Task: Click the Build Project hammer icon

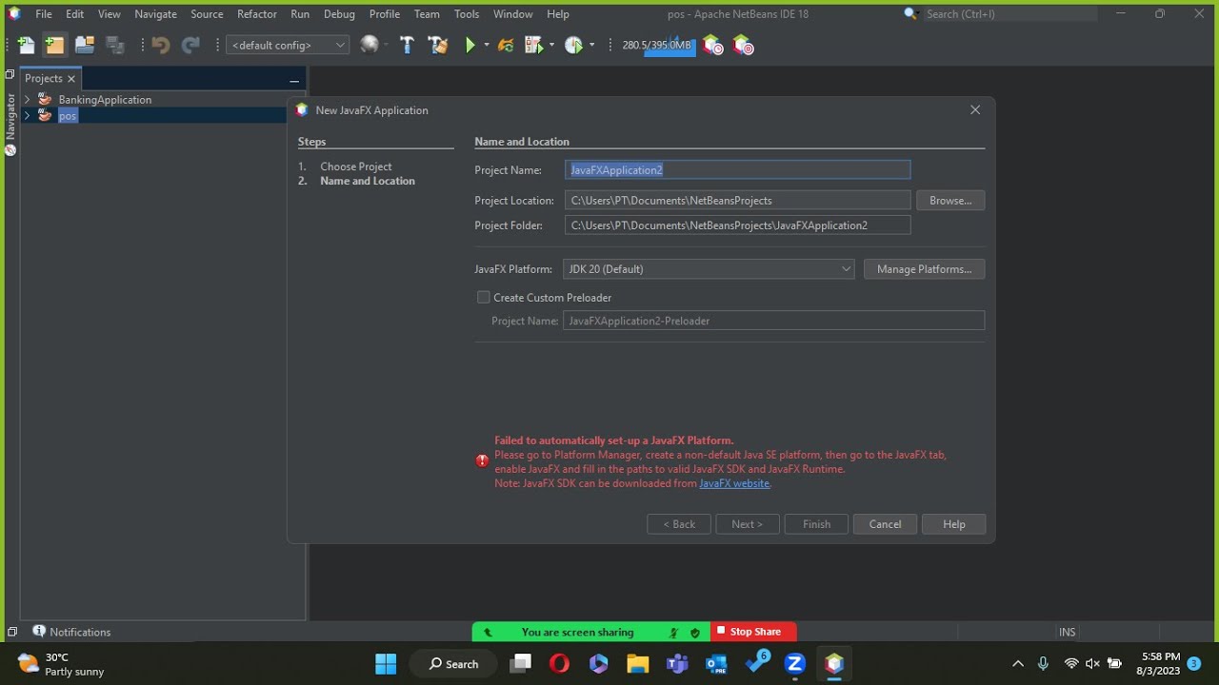Action: coord(407,45)
